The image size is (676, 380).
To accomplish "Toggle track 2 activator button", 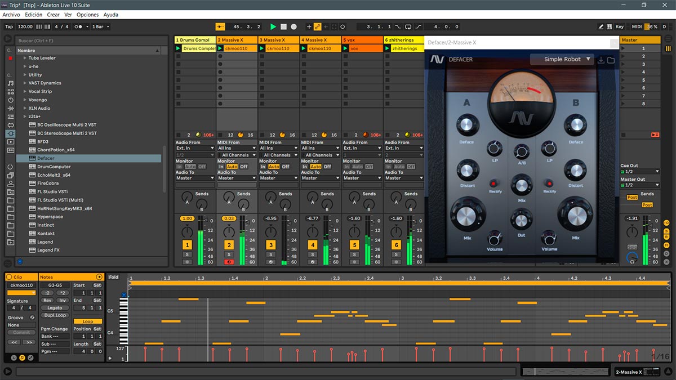I will point(229,245).
